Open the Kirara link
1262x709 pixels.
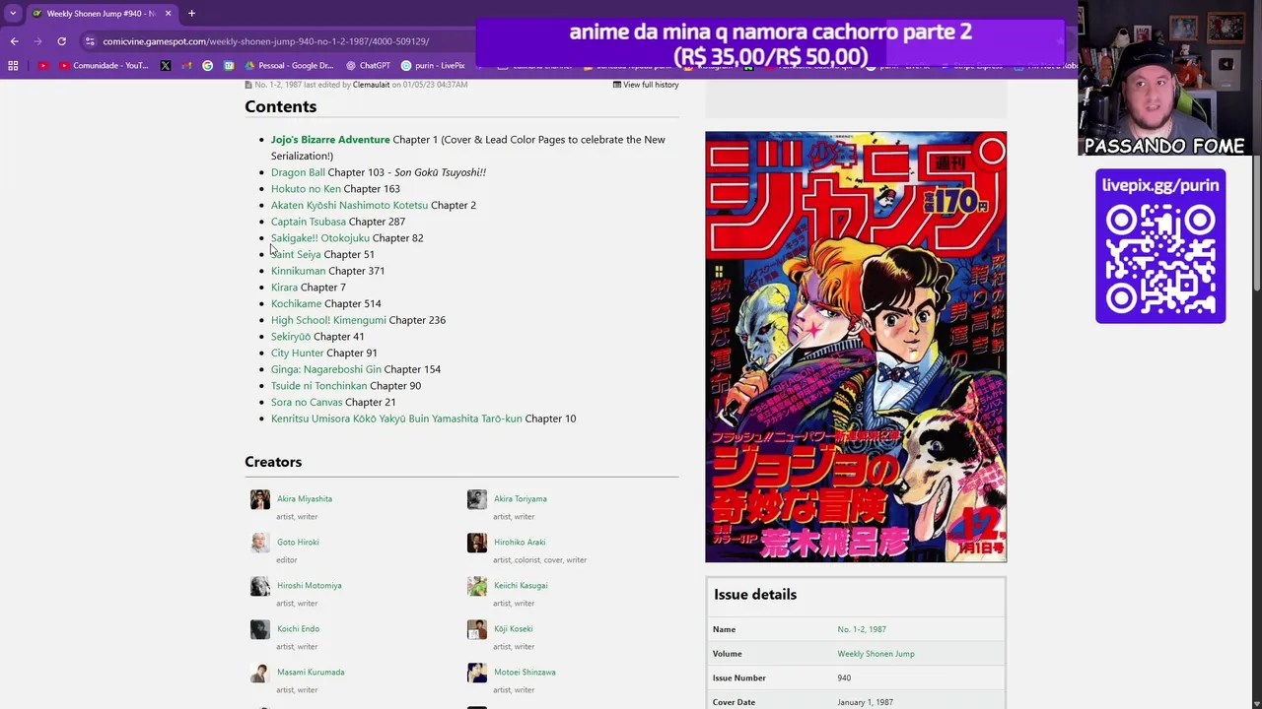(x=284, y=288)
